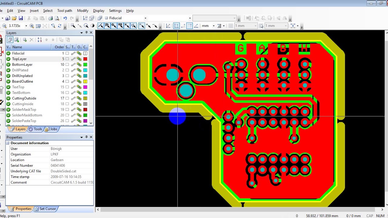Click the coordinate axes origin icon
388x218 pixels.
point(168,26)
